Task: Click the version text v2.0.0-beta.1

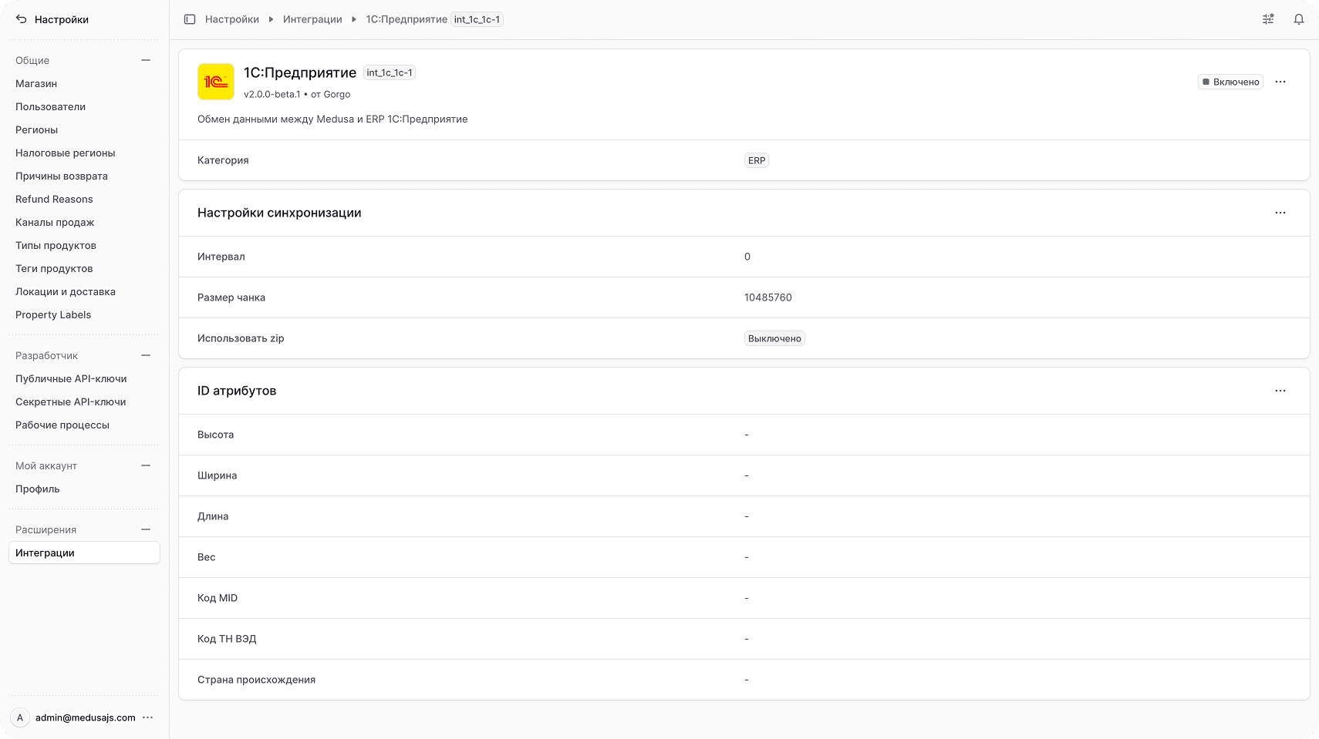Action: tap(272, 94)
